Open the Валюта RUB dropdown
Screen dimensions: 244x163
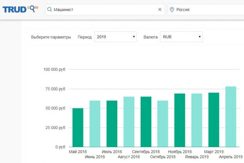click(181, 37)
